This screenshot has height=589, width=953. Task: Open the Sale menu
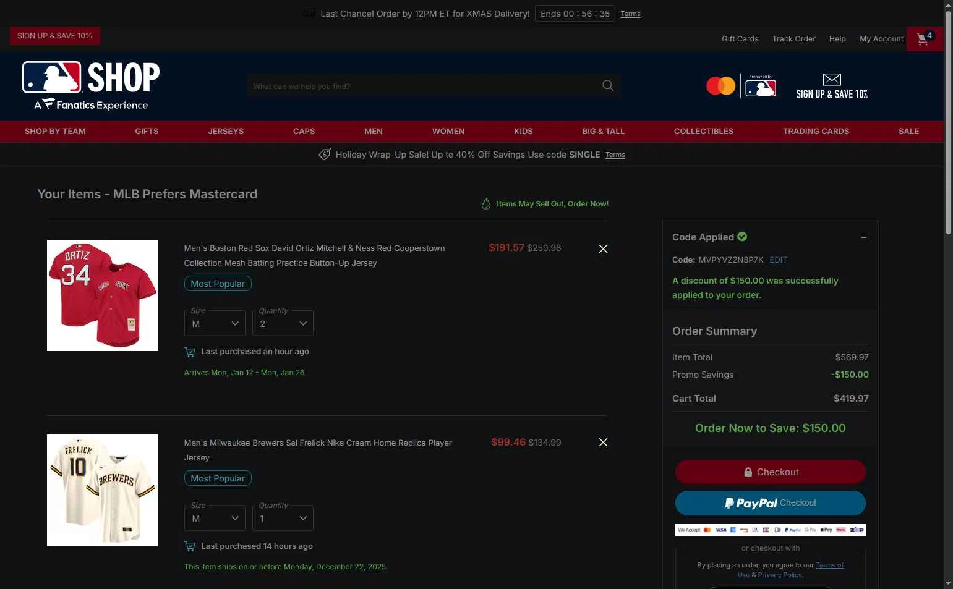(908, 132)
